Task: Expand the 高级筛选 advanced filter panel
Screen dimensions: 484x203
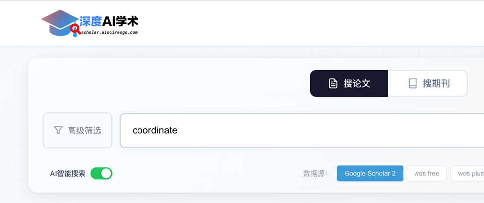Action: pos(77,130)
